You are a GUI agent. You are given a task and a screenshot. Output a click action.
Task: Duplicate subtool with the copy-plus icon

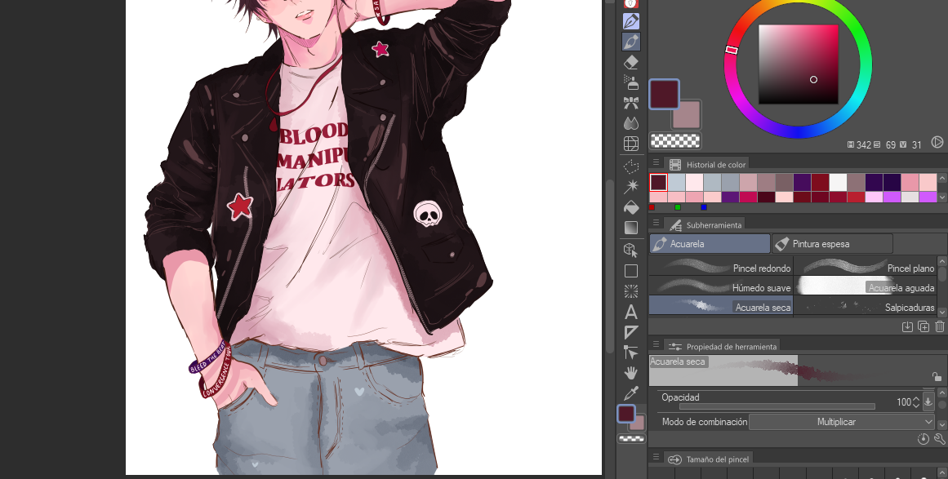pyautogui.click(x=924, y=326)
